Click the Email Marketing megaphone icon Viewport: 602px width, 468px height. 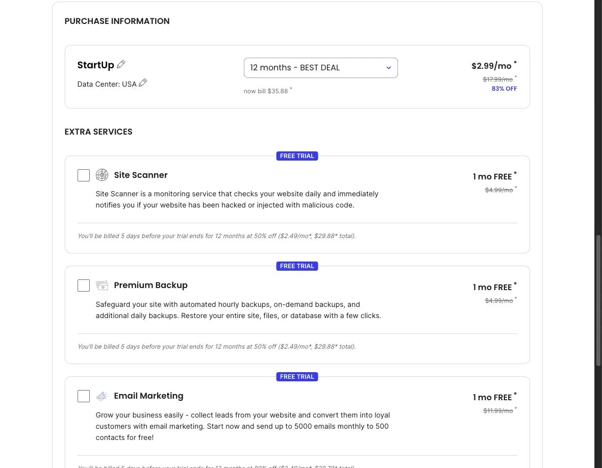[x=102, y=396]
